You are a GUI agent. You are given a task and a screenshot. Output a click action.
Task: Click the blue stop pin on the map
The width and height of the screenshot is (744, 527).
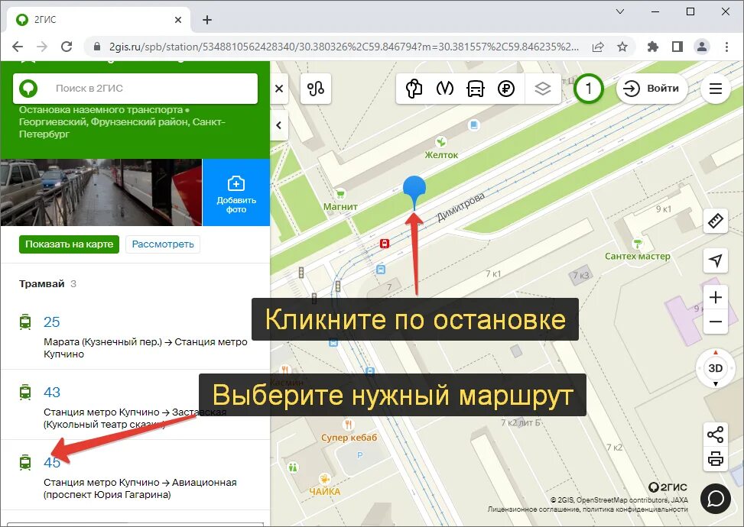[414, 190]
